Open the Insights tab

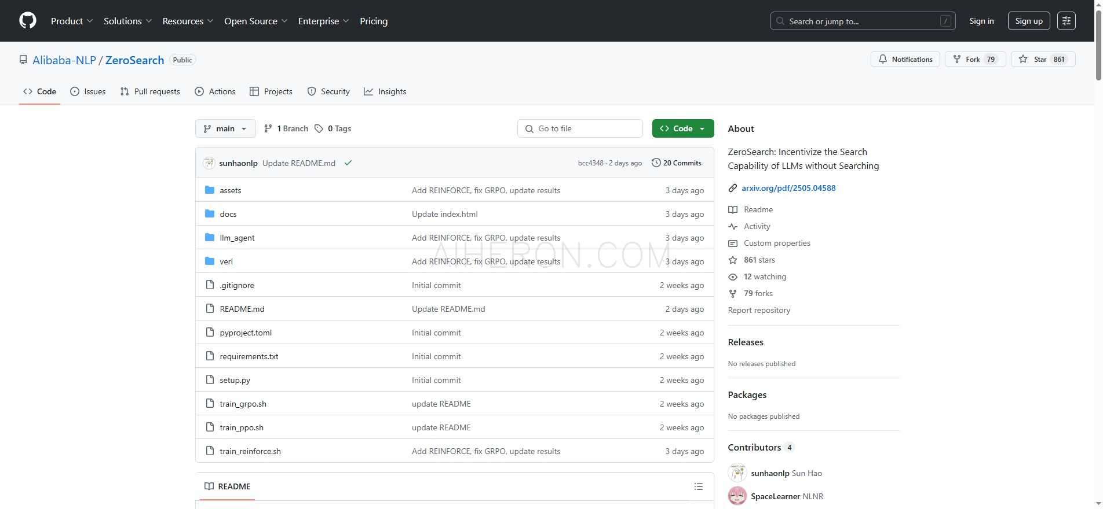[385, 91]
